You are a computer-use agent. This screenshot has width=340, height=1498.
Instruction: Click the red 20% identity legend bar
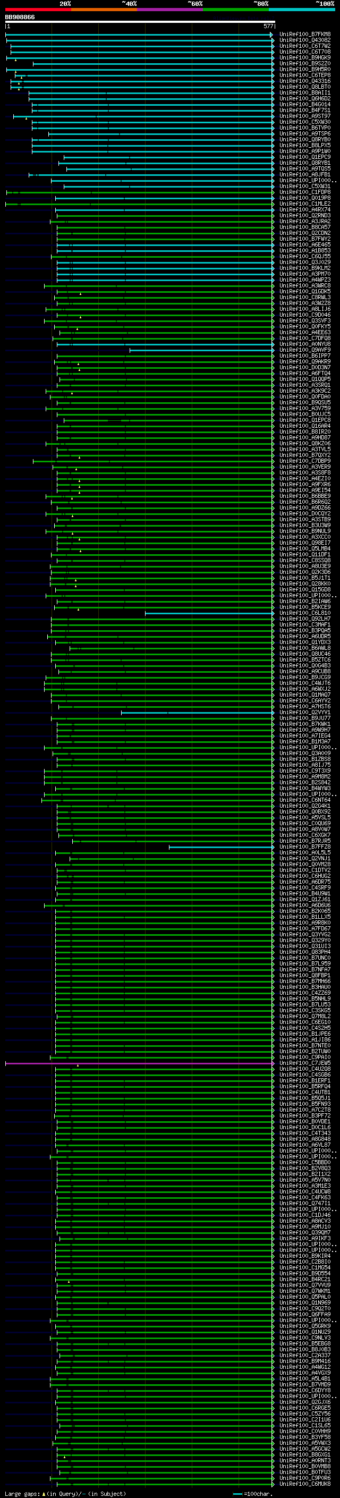38,10
